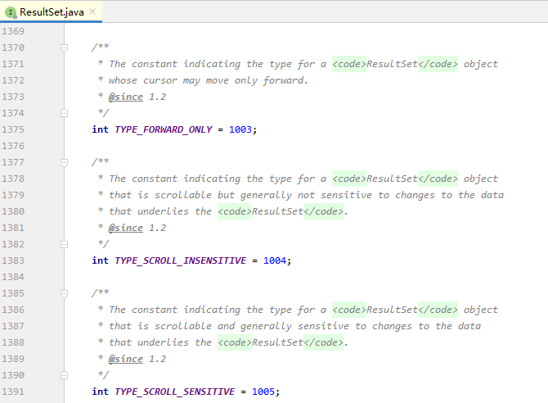
Task: Click the value 1003
Action: [x=240, y=129]
